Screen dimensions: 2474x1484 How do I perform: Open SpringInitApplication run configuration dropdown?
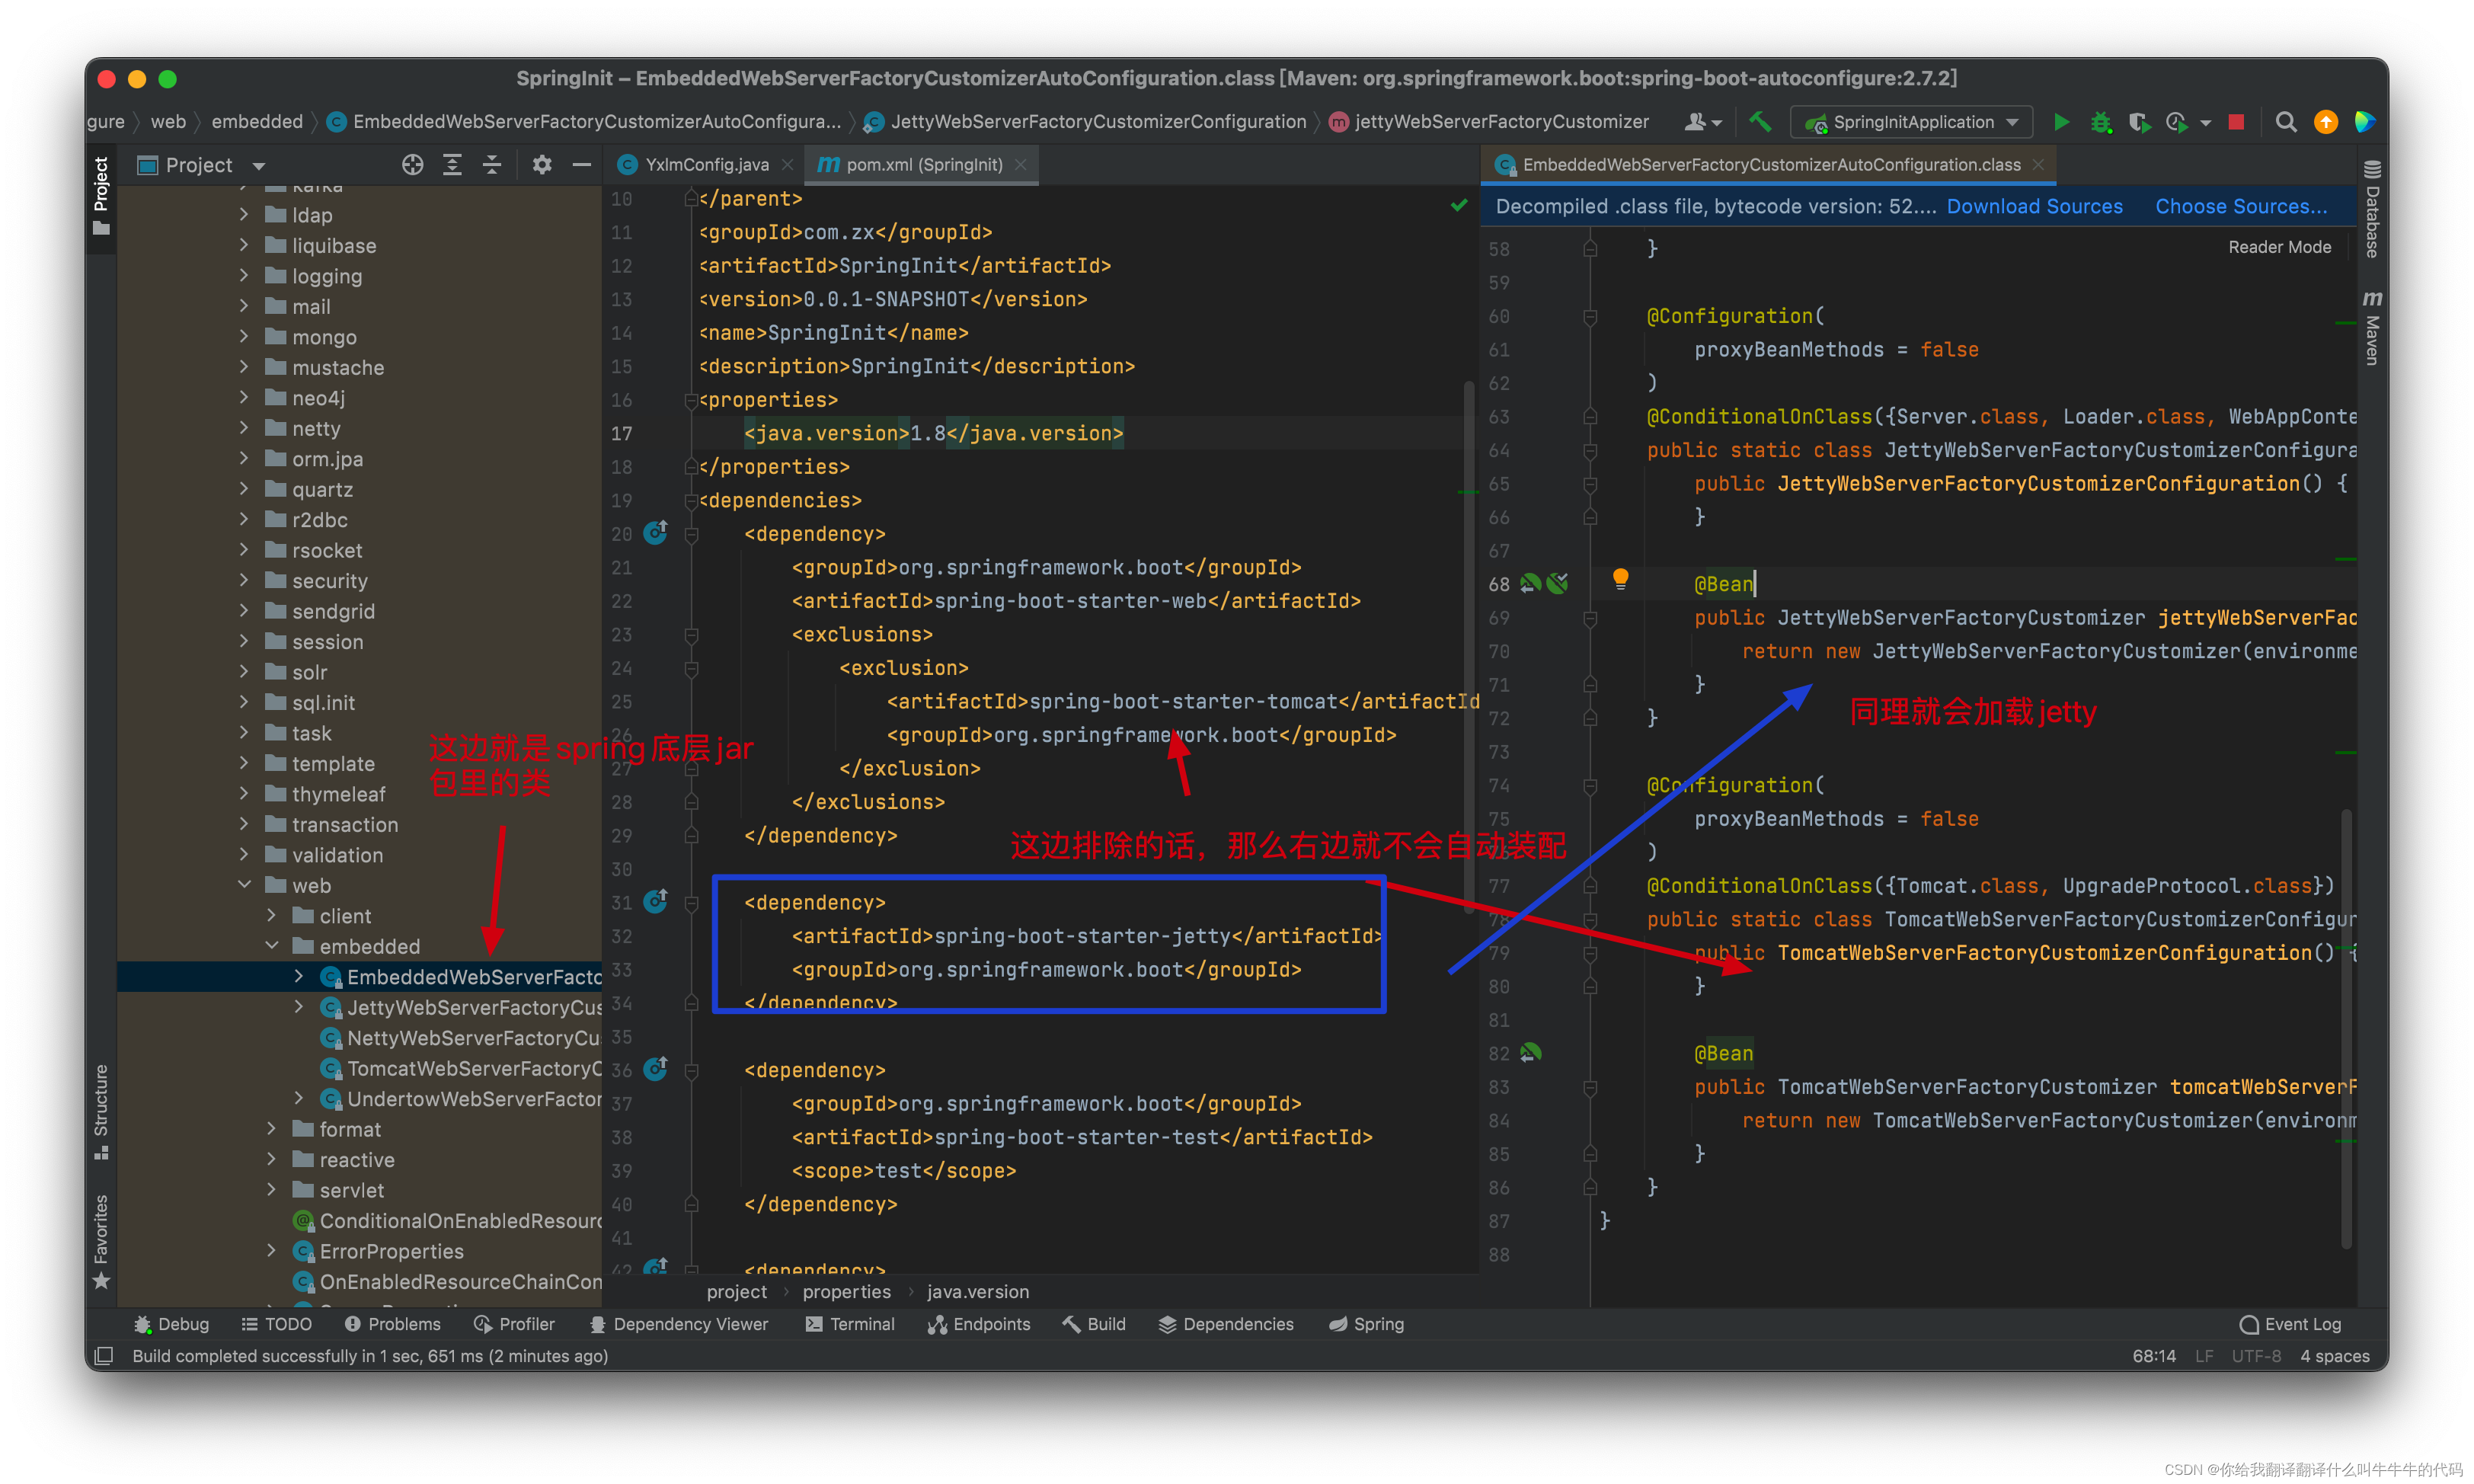pos(1912,122)
